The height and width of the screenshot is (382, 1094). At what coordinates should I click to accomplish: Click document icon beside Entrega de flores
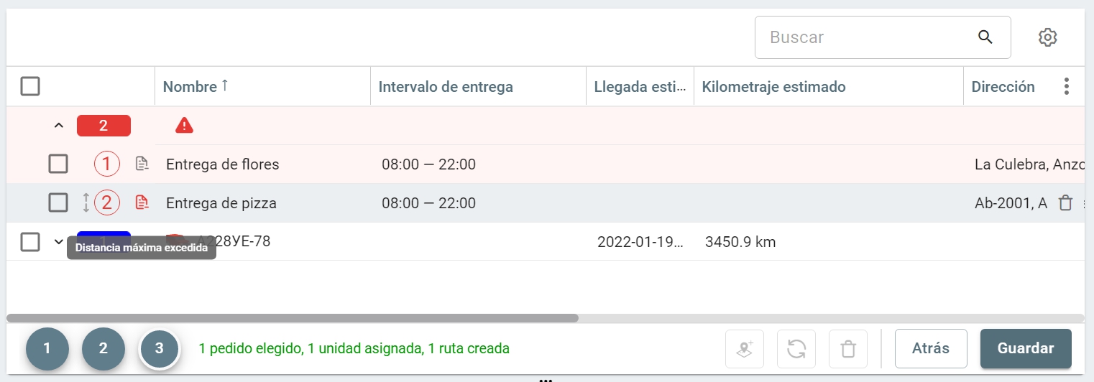pos(142,164)
